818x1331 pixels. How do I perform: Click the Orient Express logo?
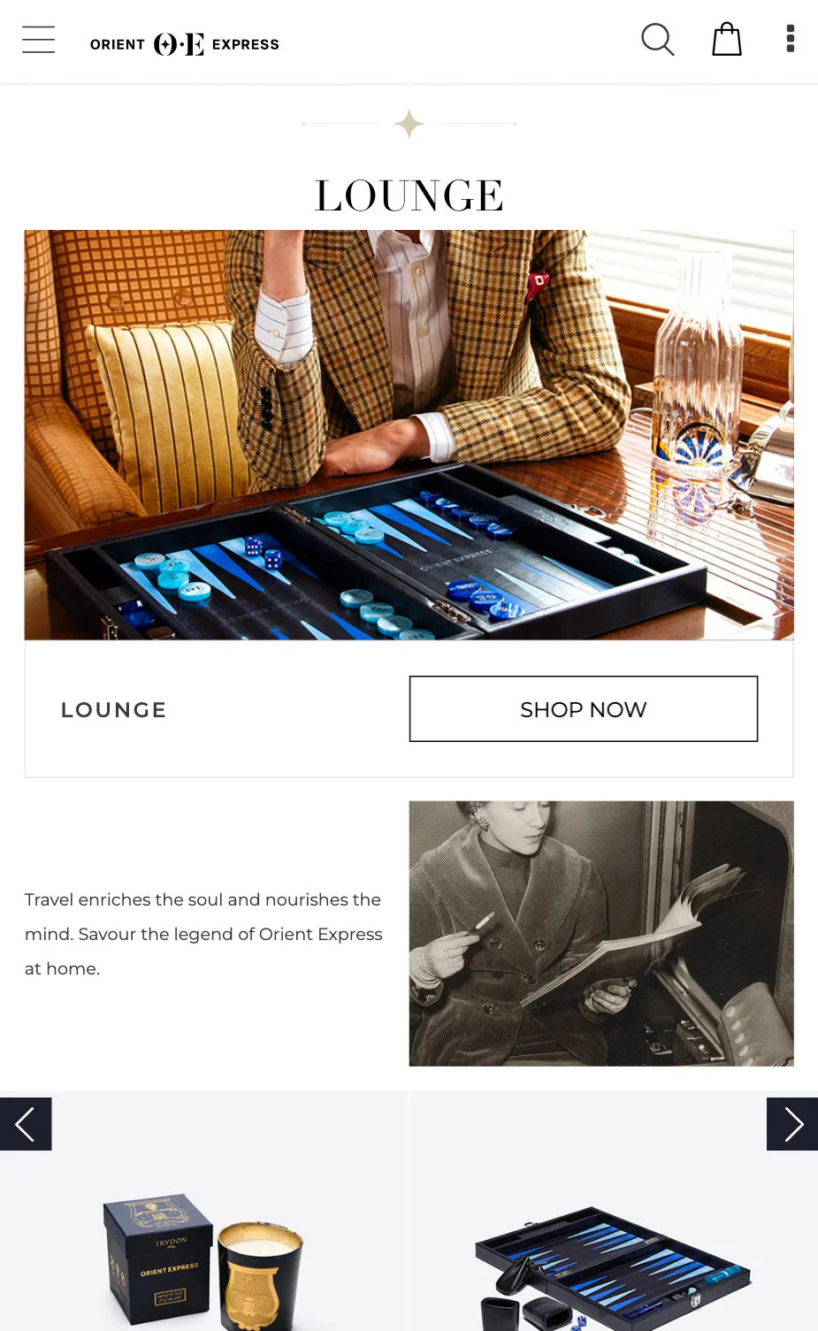point(185,44)
